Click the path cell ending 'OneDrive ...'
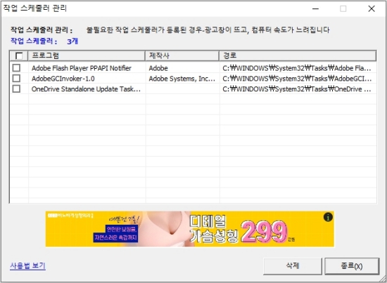387x283 pixels. click(x=297, y=89)
